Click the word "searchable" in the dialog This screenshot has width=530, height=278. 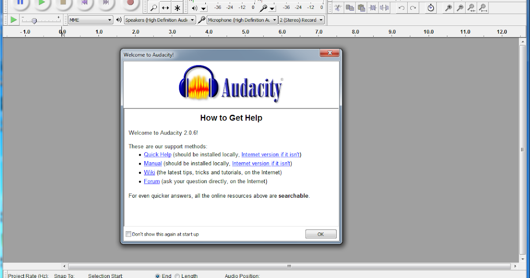click(293, 195)
